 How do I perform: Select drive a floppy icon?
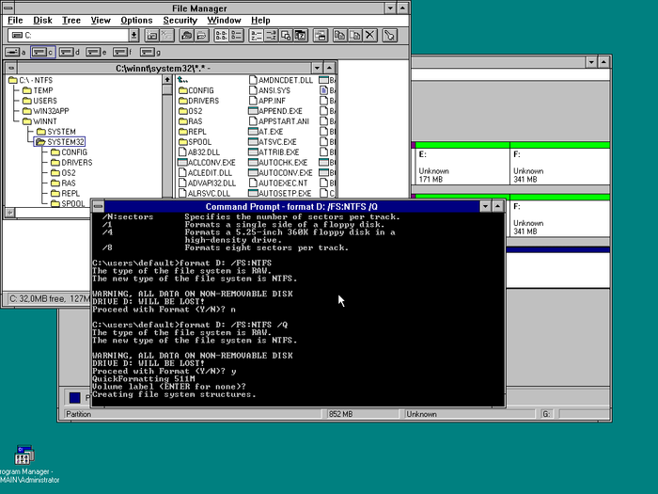pyautogui.click(x=17, y=52)
